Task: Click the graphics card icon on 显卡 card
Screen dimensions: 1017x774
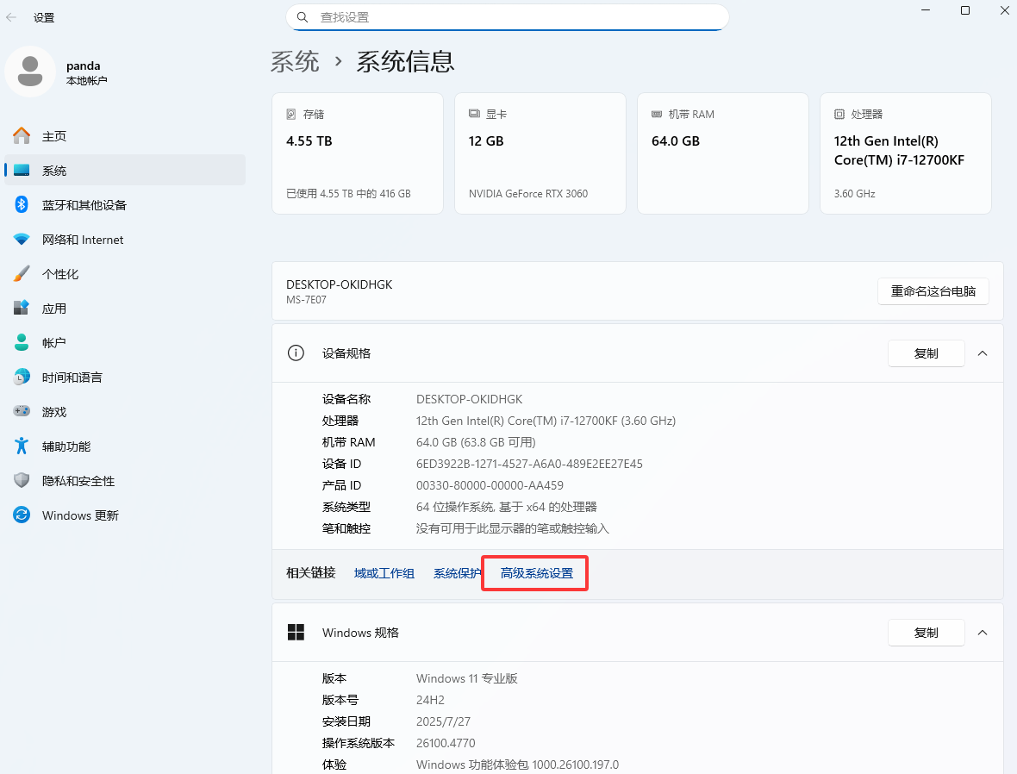Action: click(x=474, y=114)
